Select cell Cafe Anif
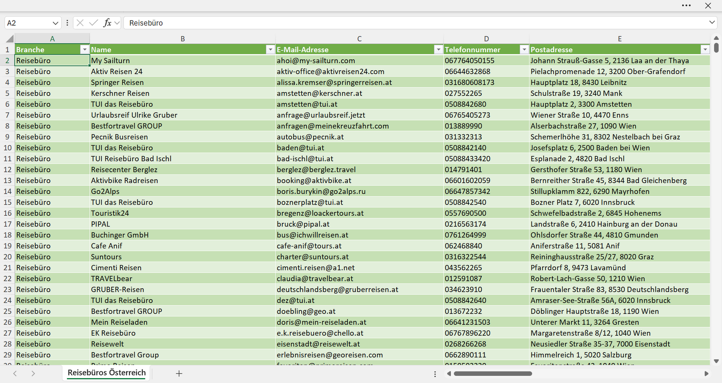Viewport: 722px width, 383px height. pos(183,246)
